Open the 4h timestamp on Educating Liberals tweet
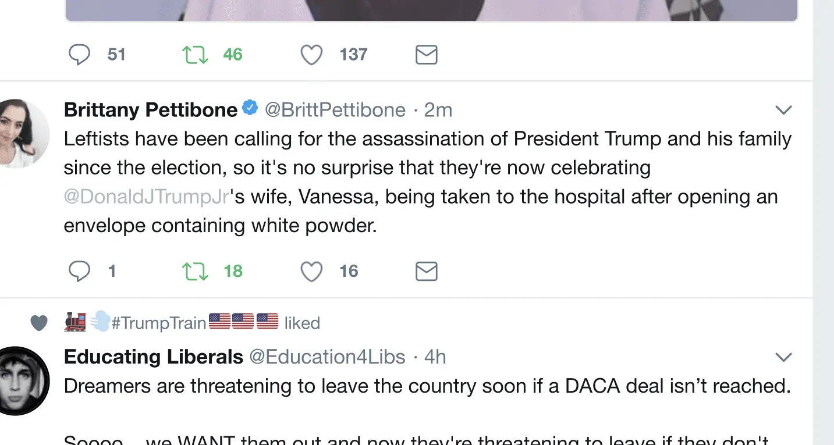This screenshot has width=834, height=445. pyautogui.click(x=435, y=357)
